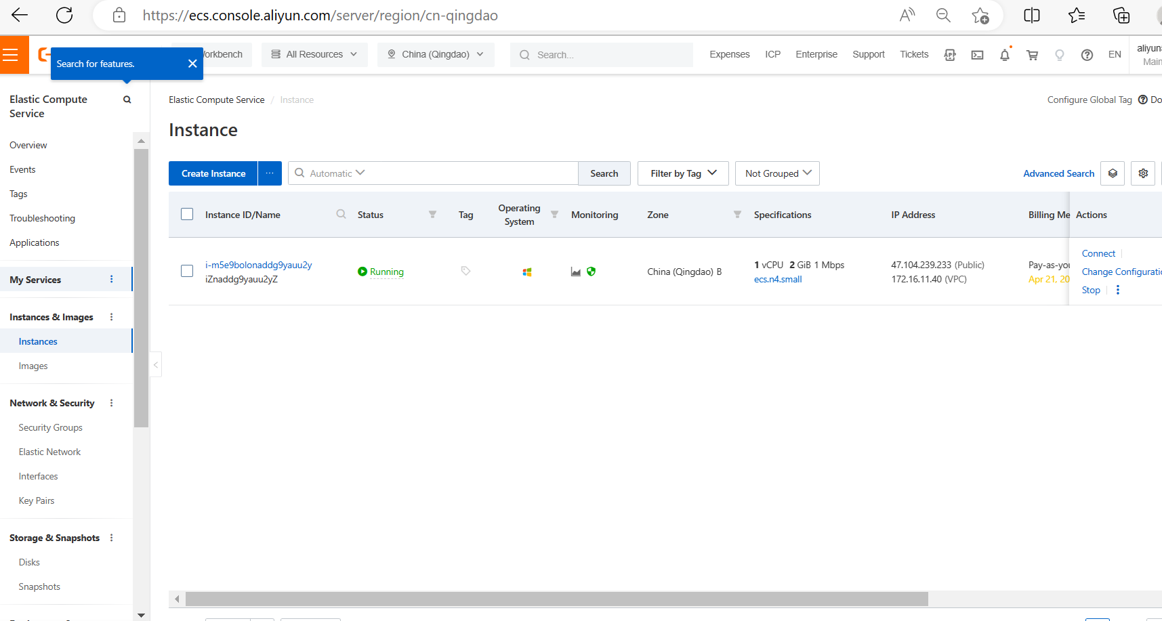This screenshot has height=621, width=1162.
Task: Click the Create Instance button
Action: pos(213,173)
